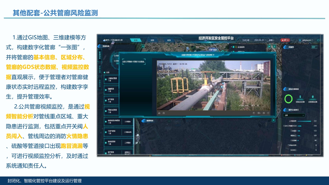Close the video popup window
Screen dimensions: 329x185
274,54
